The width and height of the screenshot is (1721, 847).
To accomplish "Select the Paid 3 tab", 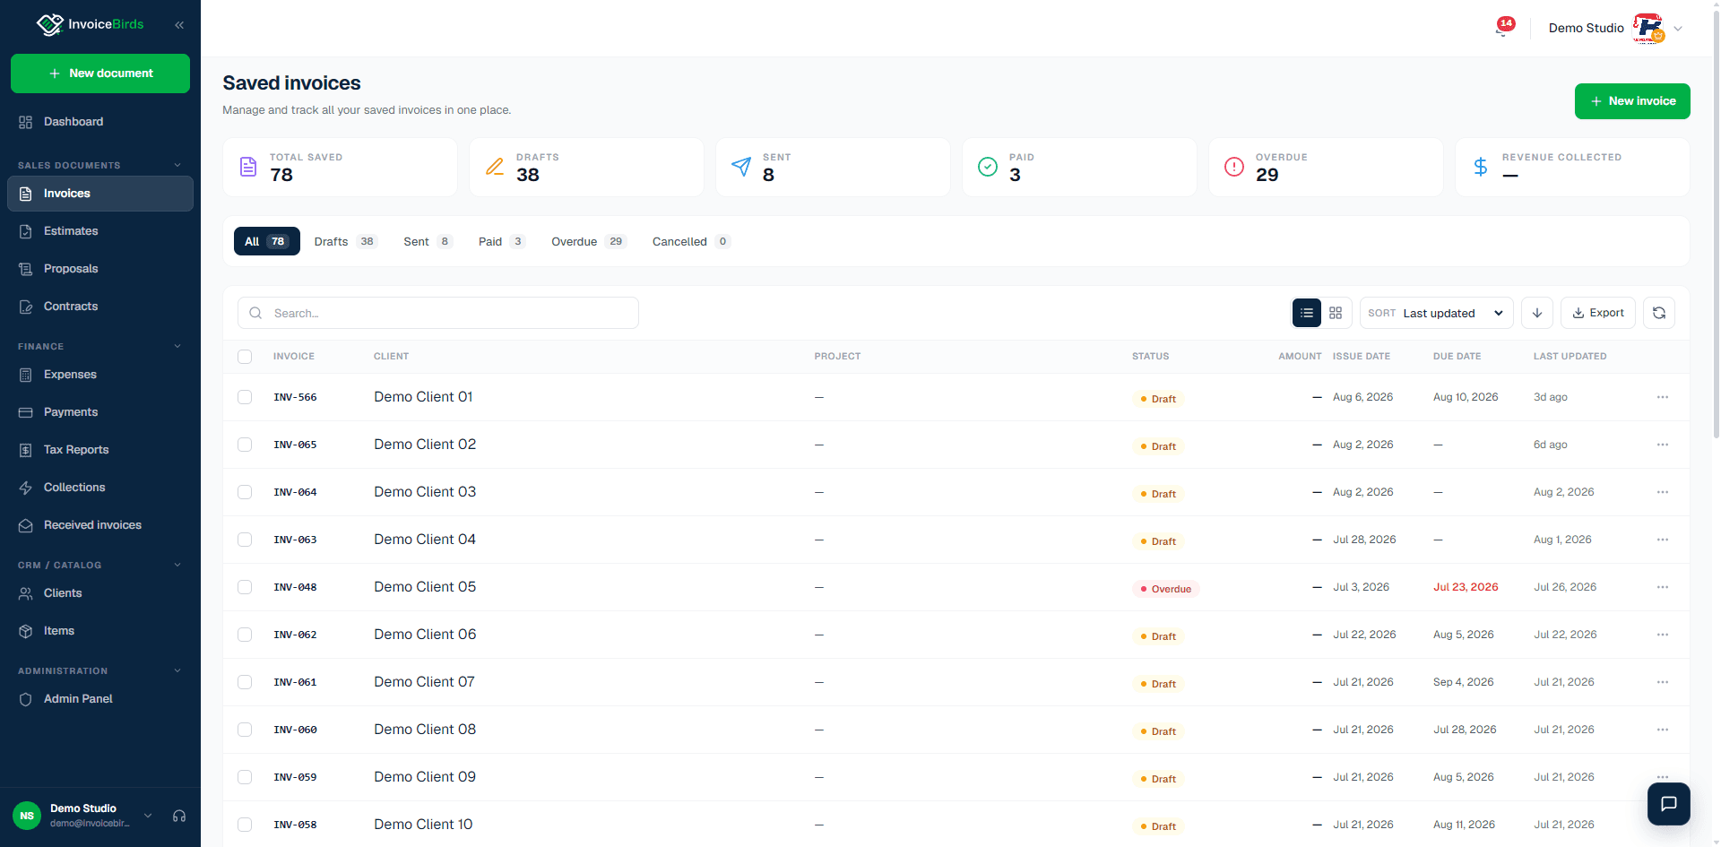I will point(502,241).
